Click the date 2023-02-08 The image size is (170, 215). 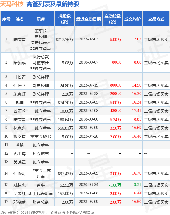coord(89,111)
